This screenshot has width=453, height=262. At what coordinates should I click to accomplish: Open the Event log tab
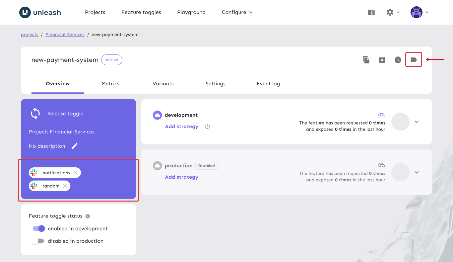(x=268, y=84)
